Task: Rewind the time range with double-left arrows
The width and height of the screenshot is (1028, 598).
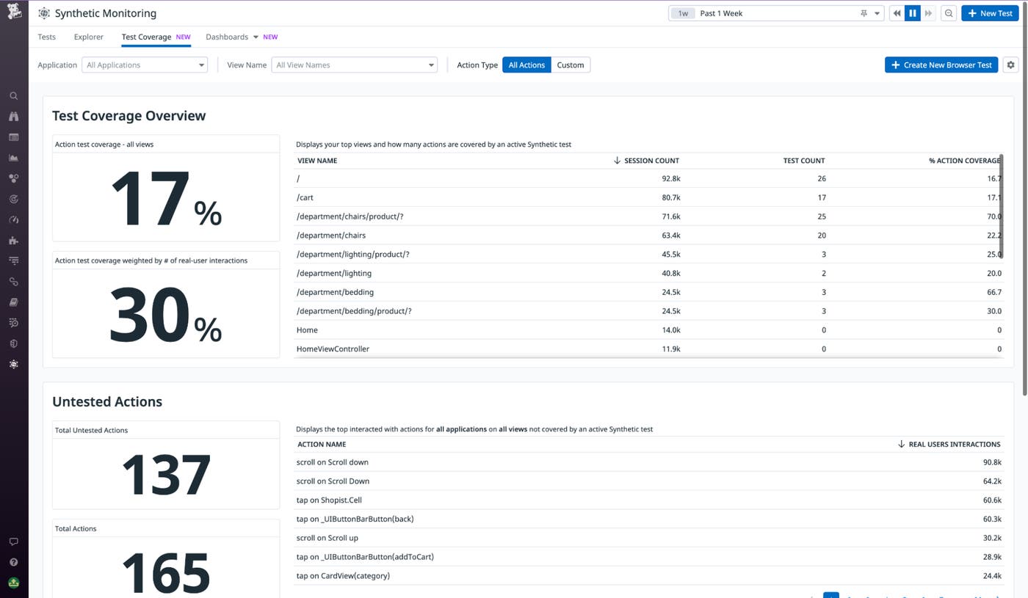Action: [x=897, y=13]
